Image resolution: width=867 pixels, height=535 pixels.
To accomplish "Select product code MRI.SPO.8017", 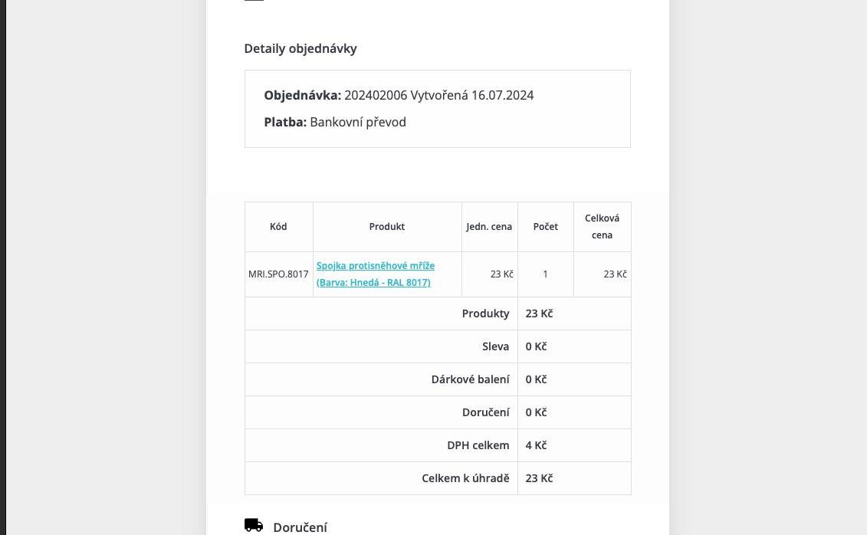I will [278, 274].
